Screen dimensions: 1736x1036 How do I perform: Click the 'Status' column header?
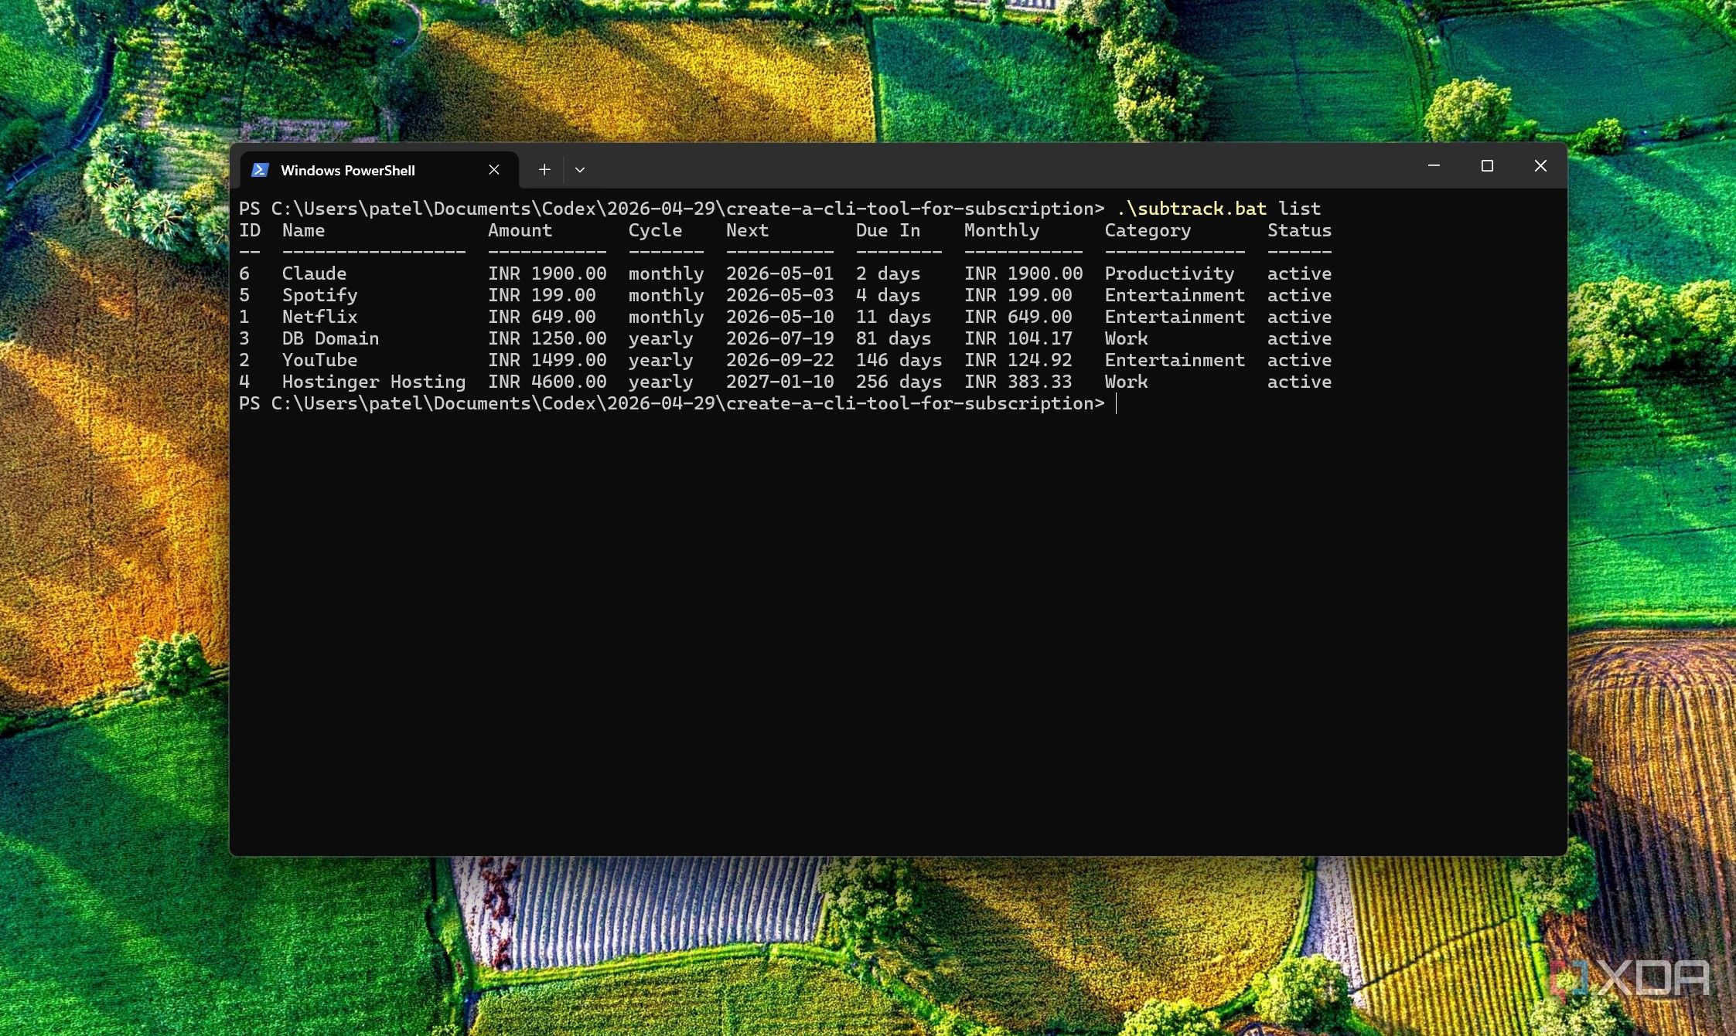(1299, 230)
